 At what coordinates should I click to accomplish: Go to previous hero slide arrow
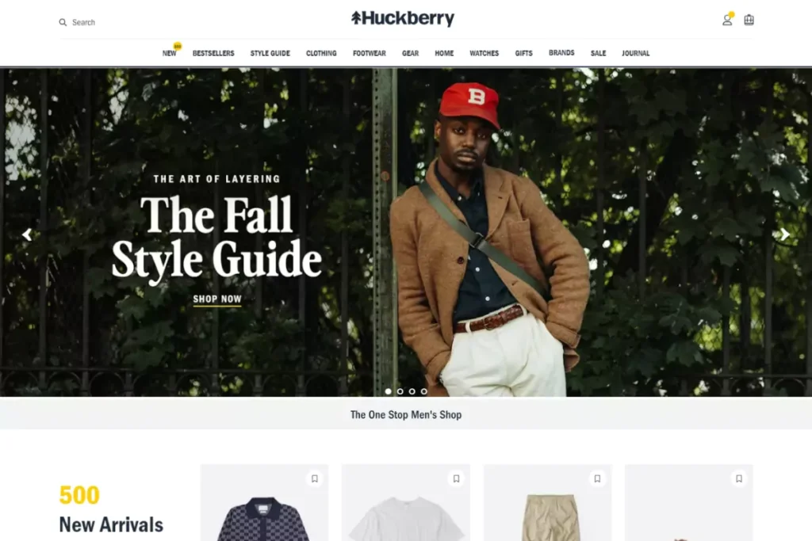pos(27,234)
